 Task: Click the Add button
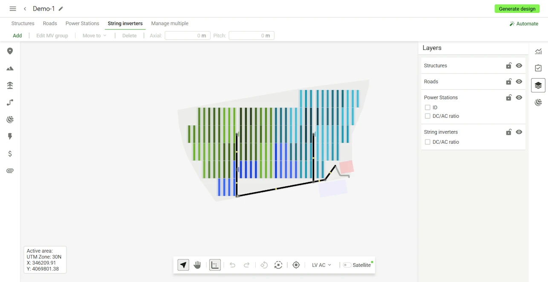click(17, 36)
